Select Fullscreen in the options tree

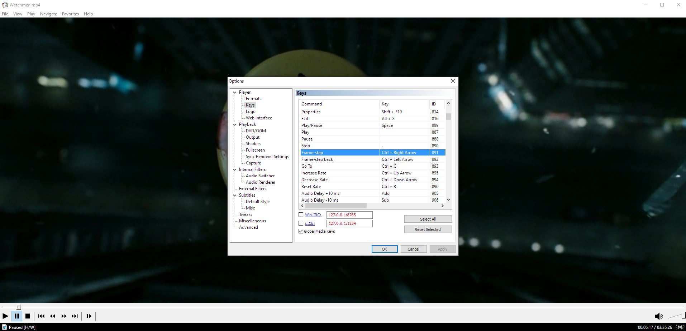(x=255, y=150)
